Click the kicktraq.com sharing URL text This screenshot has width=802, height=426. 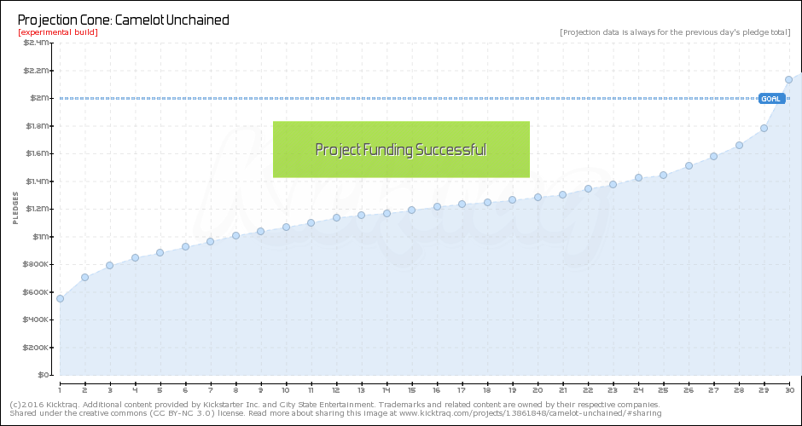[x=531, y=412]
